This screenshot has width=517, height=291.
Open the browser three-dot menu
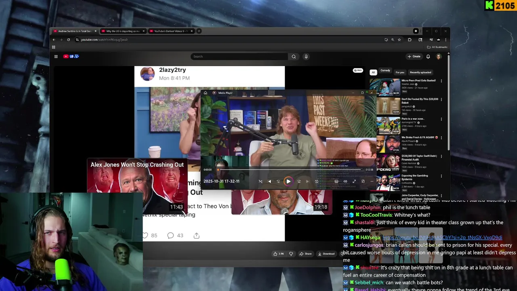[446, 40]
